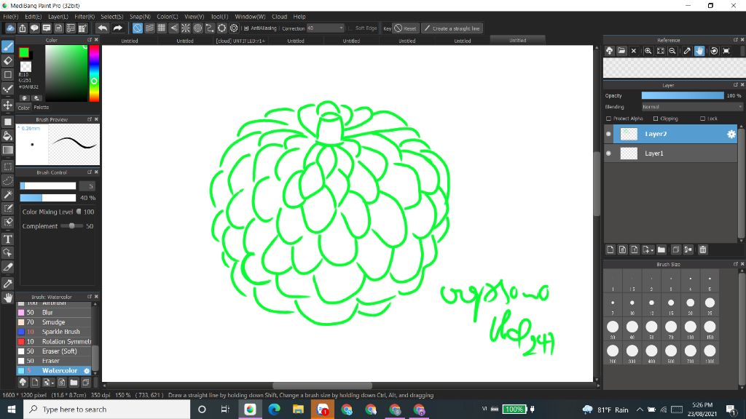Screen dimensions: 746x419
Task: Click the Undo arrow
Action: 102,28
